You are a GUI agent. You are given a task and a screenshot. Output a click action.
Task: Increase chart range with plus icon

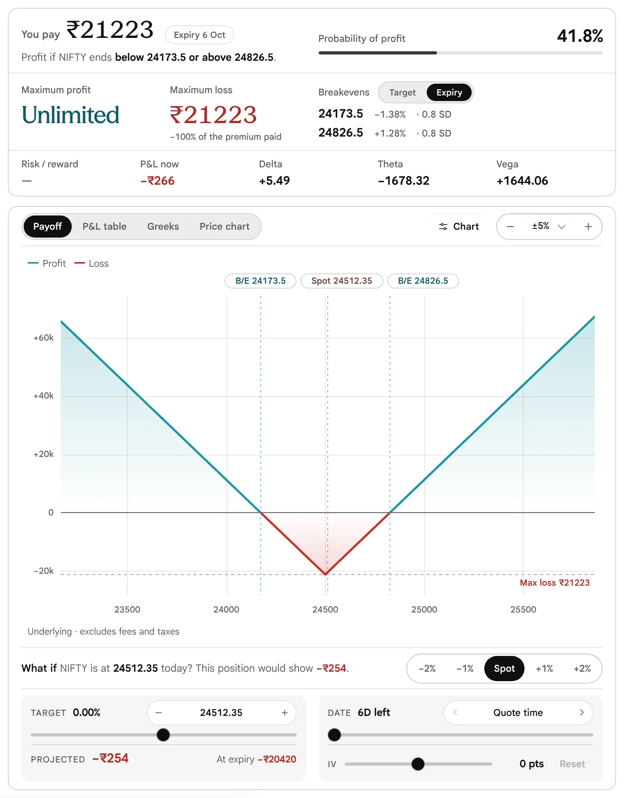pyautogui.click(x=588, y=227)
